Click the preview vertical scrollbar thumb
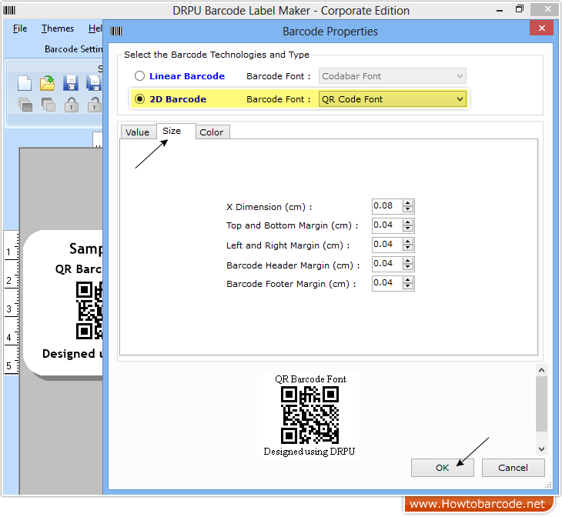Screen dimensions: 562x517 (541, 404)
